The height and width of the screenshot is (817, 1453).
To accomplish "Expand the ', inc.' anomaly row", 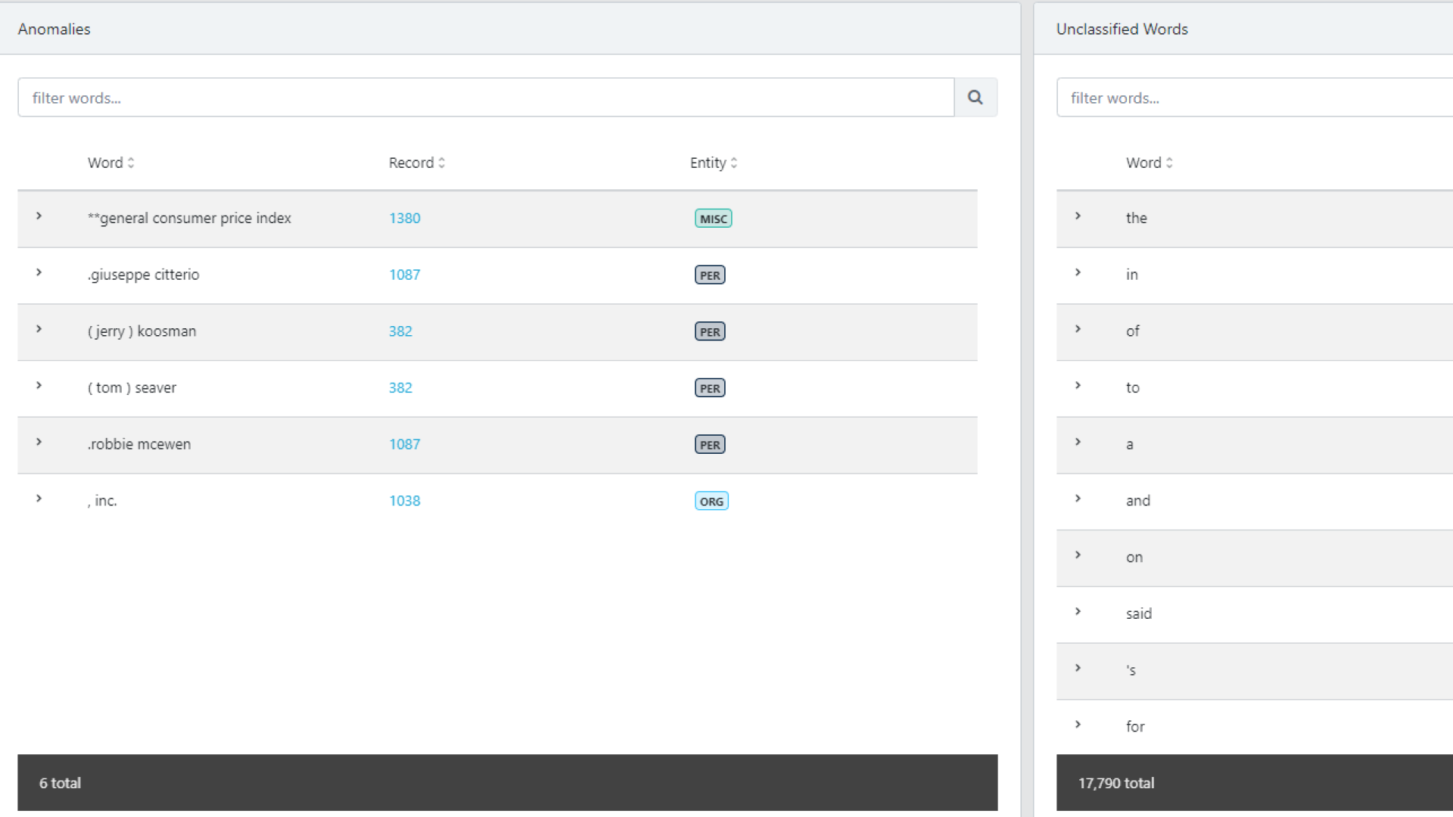I will 39,499.
